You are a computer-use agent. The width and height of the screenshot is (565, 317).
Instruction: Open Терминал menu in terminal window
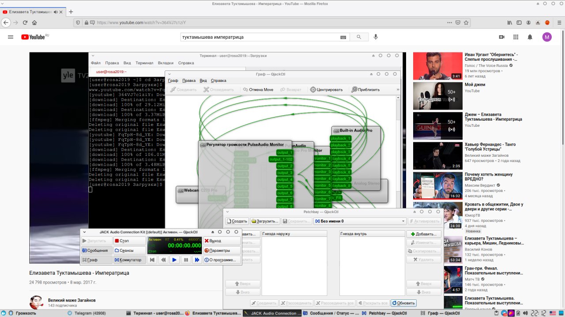pyautogui.click(x=144, y=63)
